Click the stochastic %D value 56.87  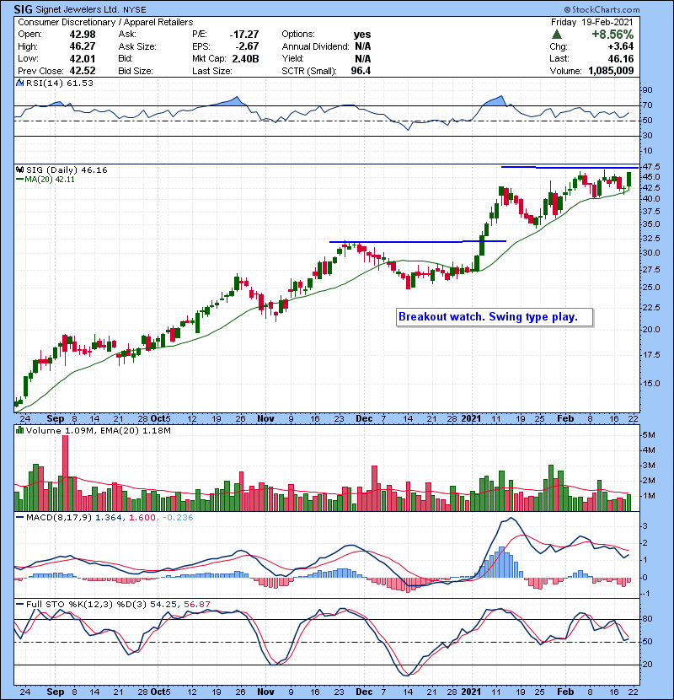click(x=196, y=605)
